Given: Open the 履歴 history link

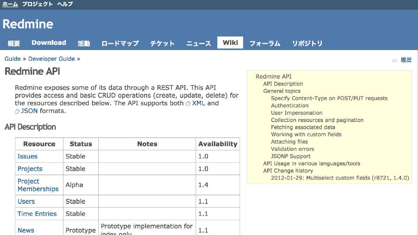Looking at the screenshot, I should 406,60.
